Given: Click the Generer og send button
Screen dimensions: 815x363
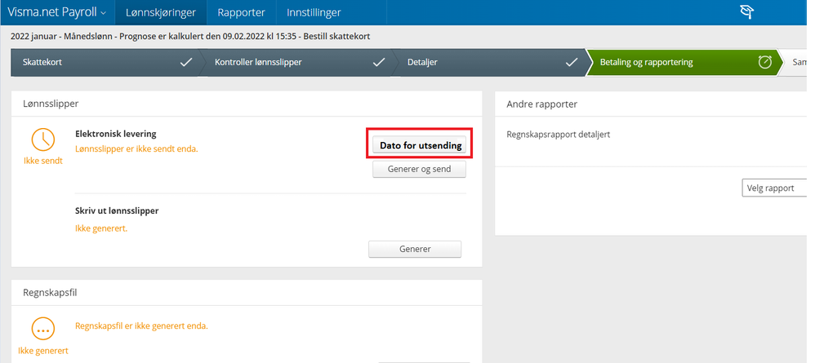Looking at the screenshot, I should [x=420, y=170].
